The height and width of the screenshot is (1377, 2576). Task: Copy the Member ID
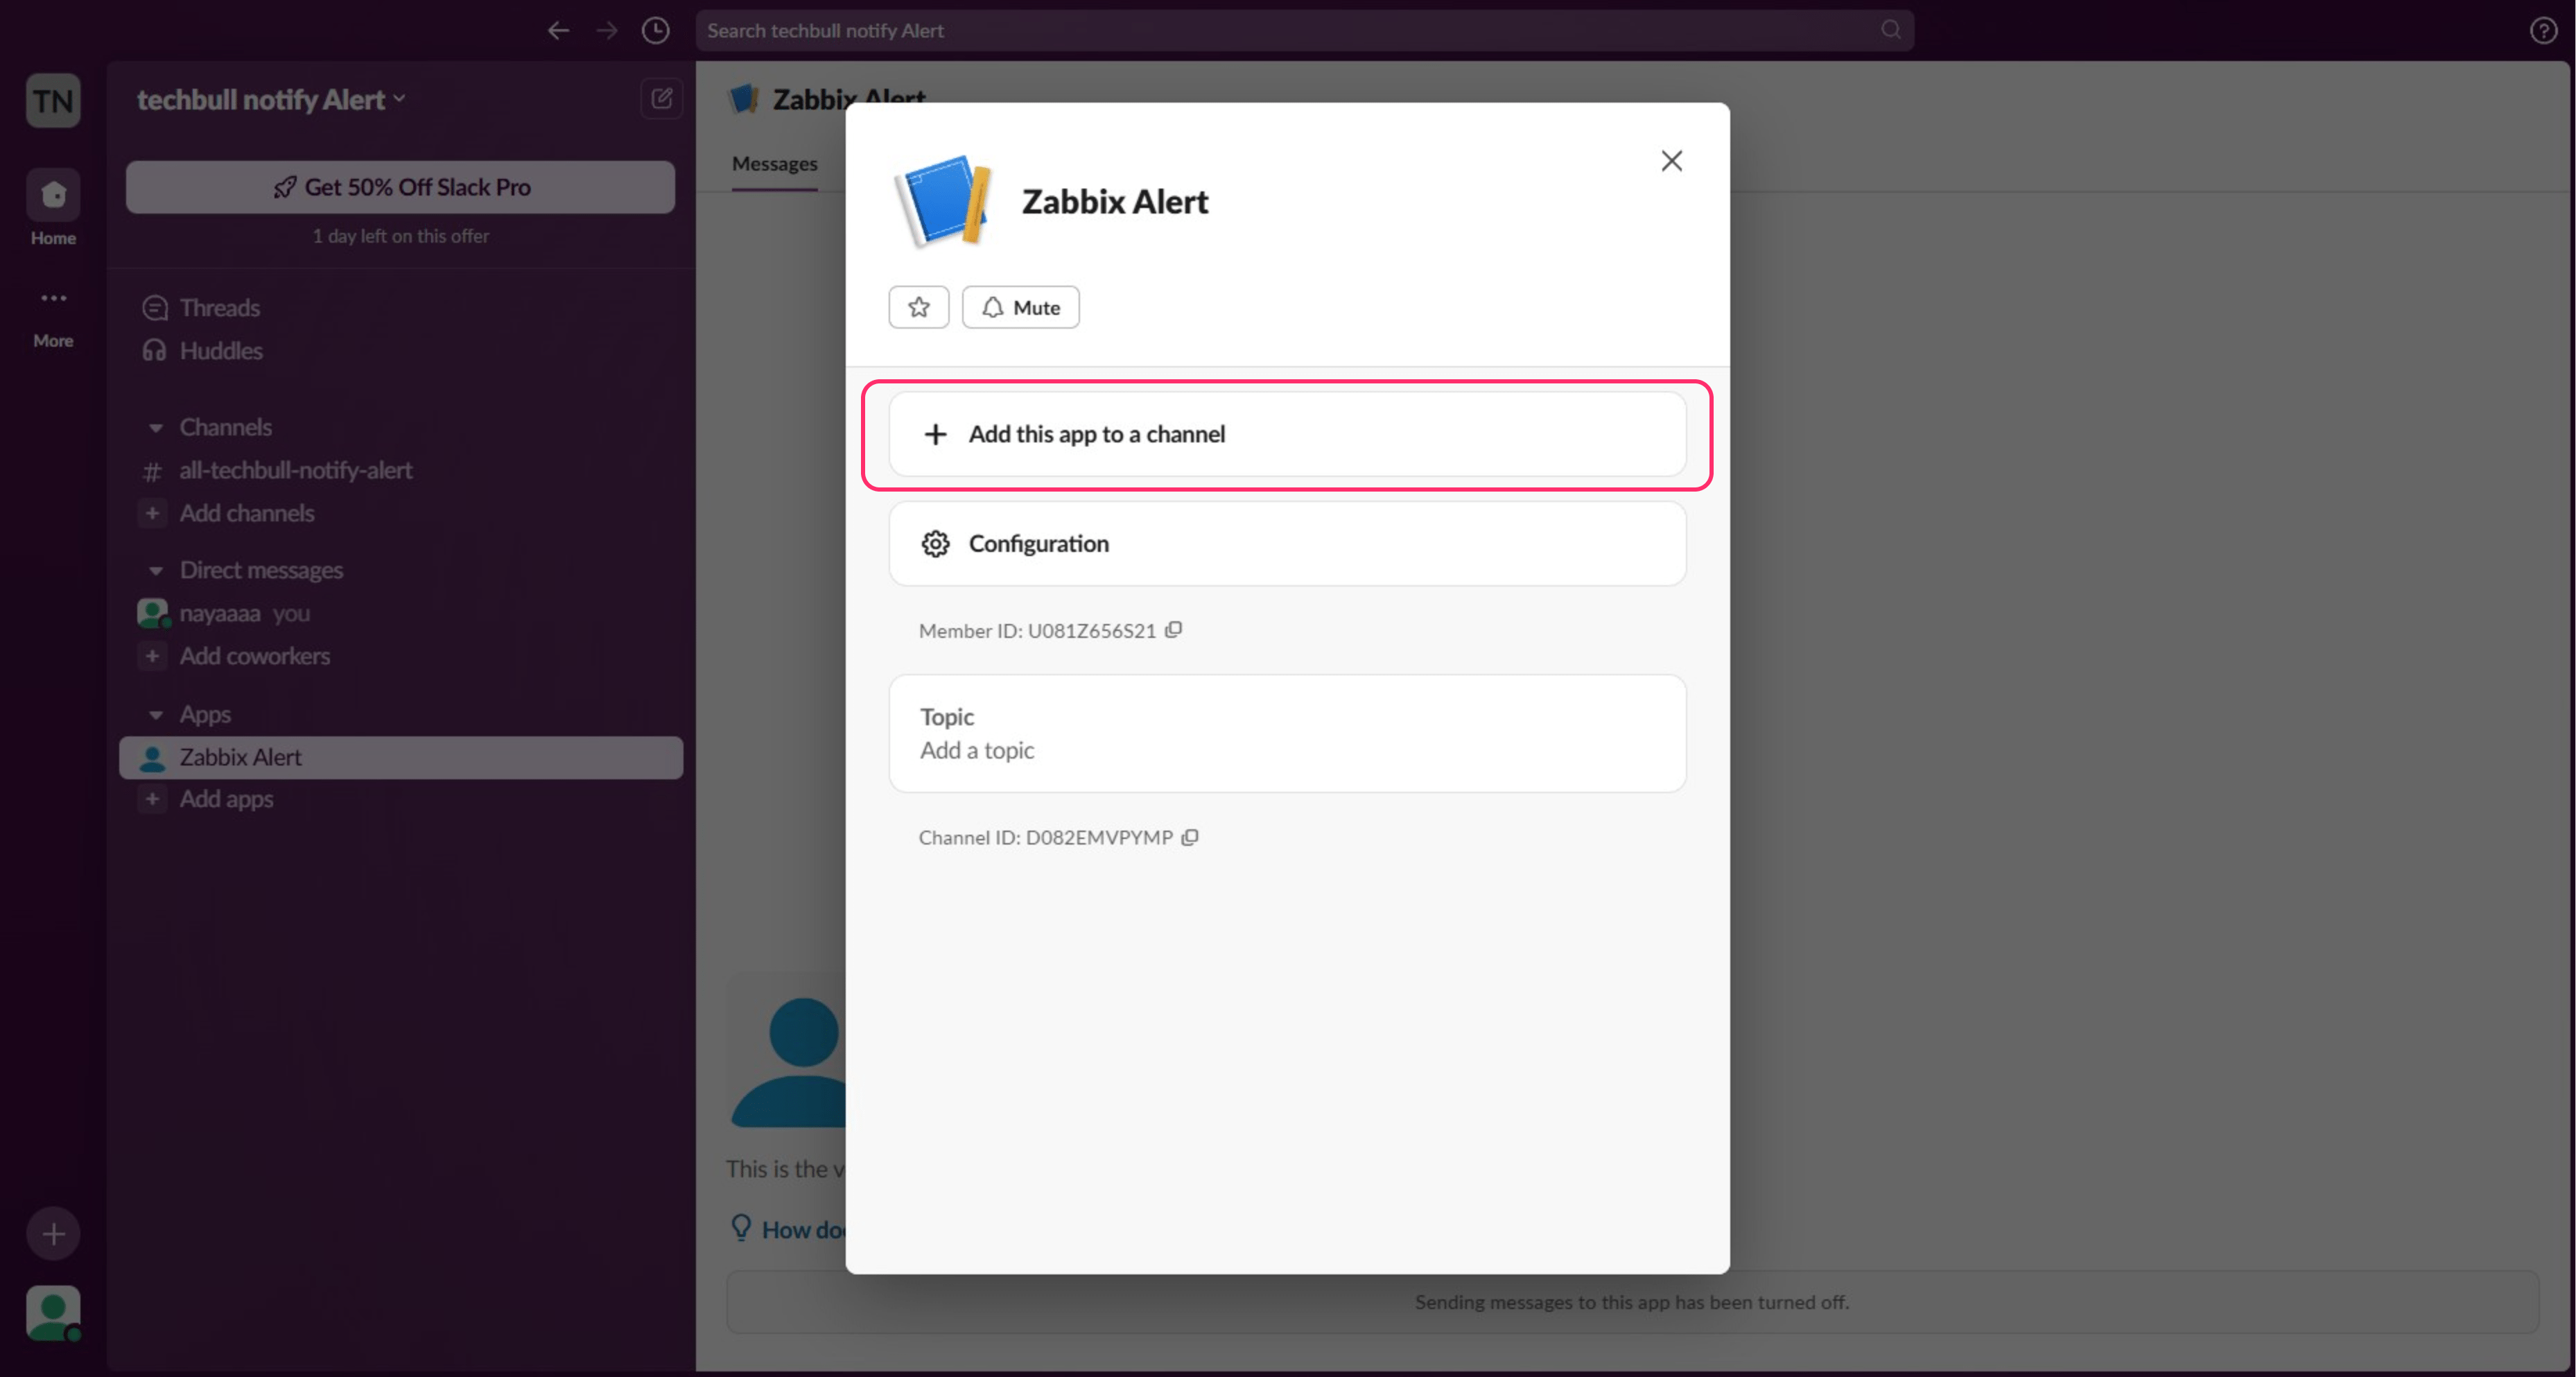pos(1174,630)
